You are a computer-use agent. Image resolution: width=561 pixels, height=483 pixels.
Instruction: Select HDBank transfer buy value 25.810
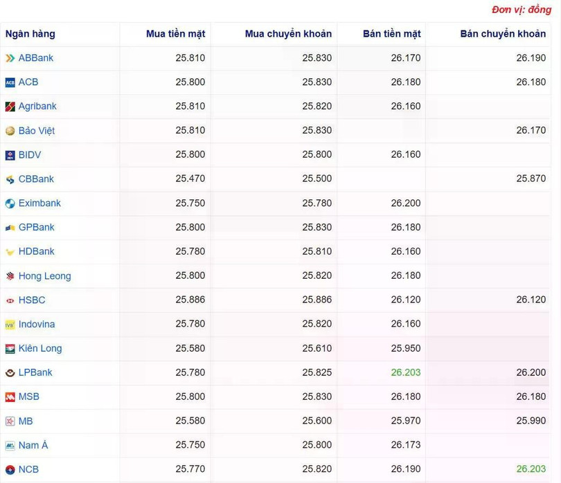click(x=317, y=251)
